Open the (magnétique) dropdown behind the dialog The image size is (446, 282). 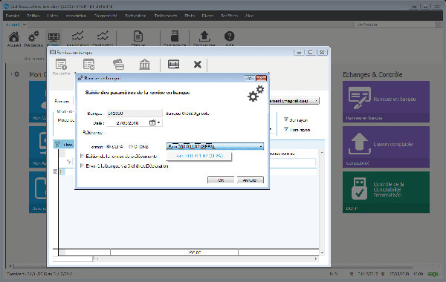click(x=294, y=101)
